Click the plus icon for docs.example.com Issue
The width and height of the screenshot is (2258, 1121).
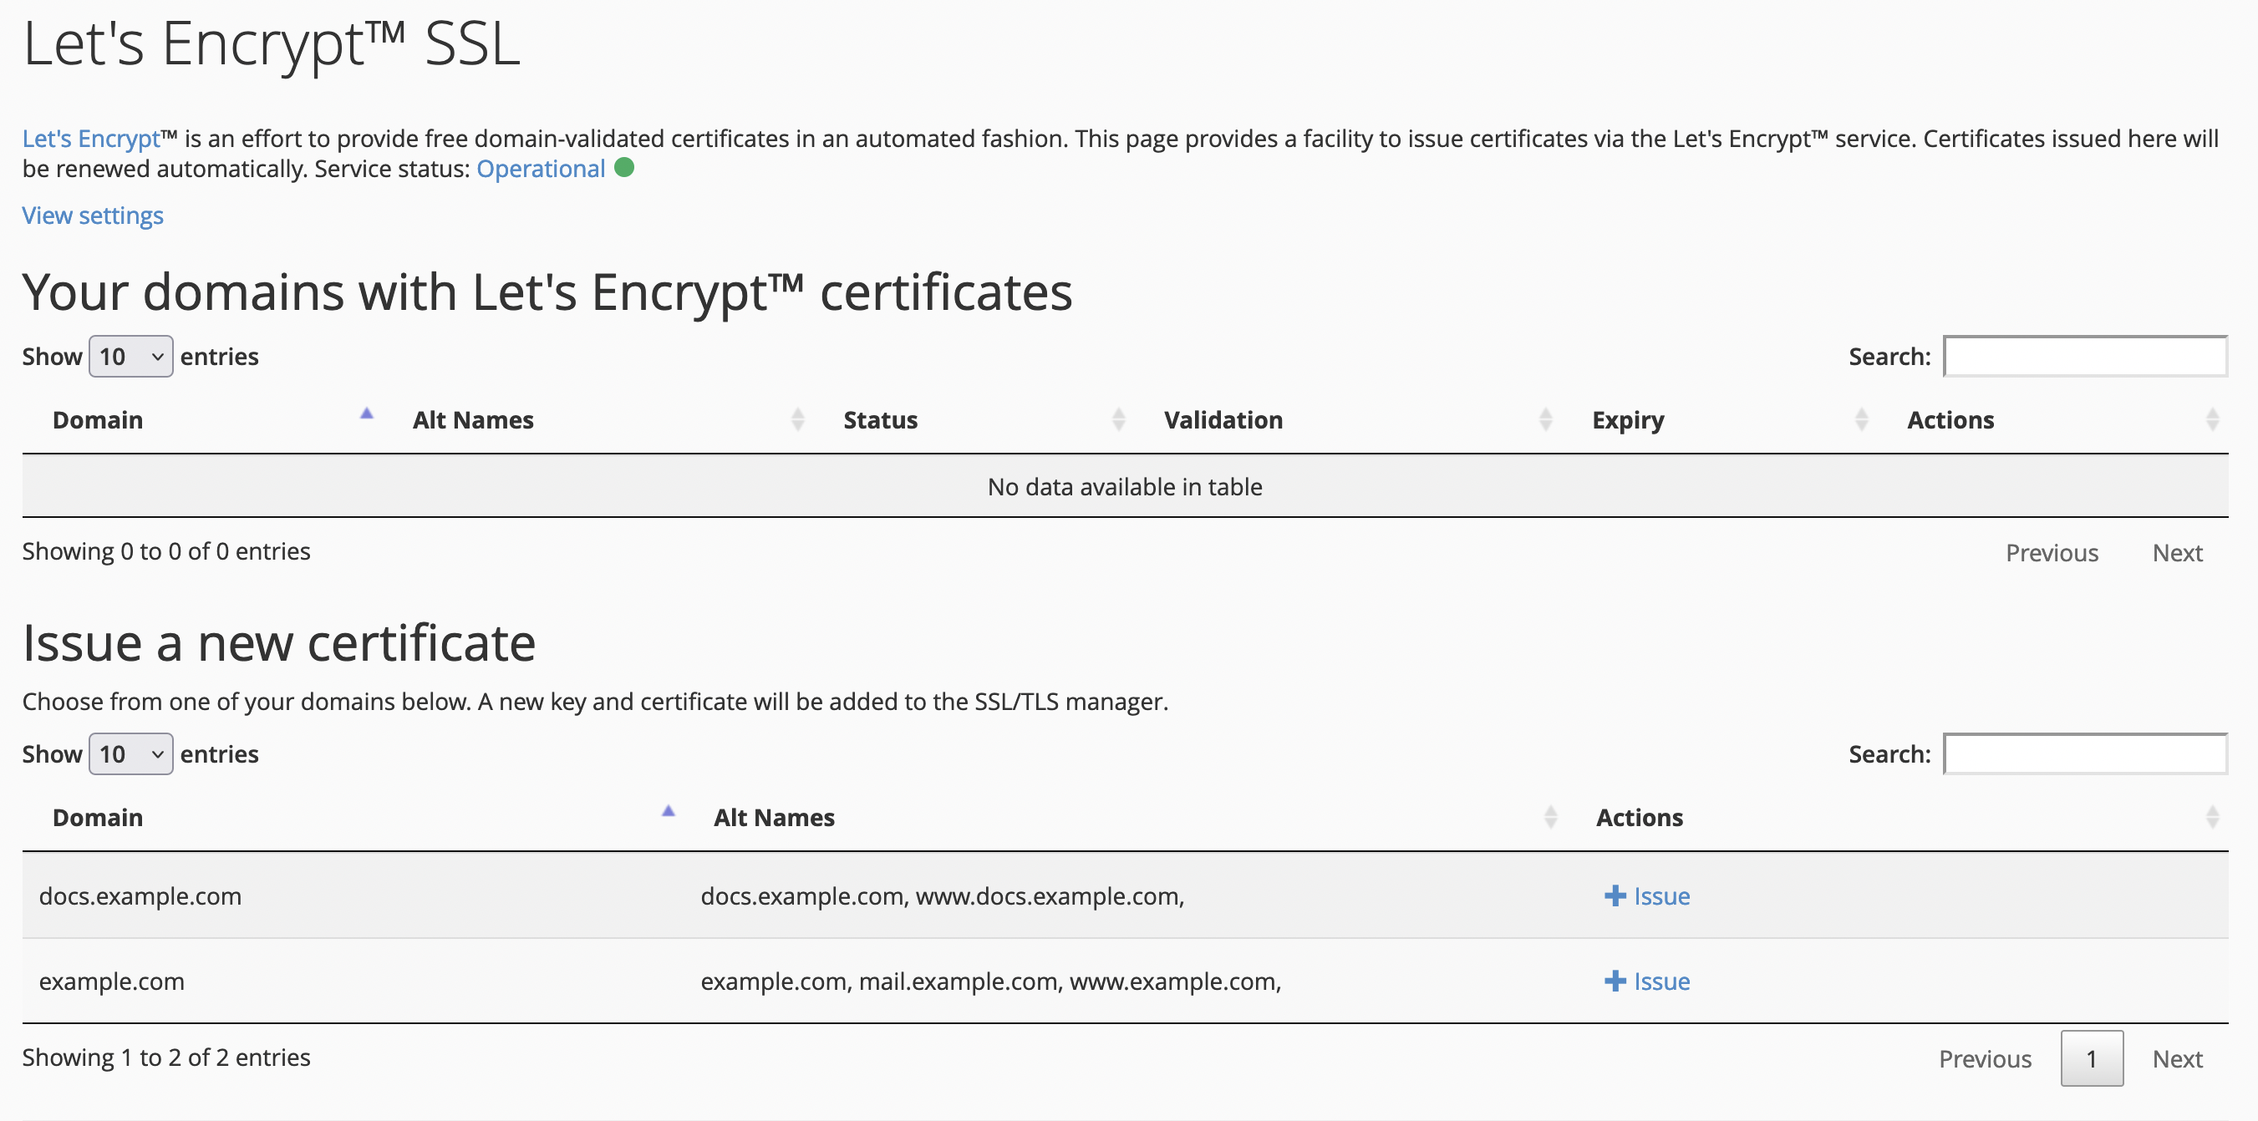tap(1615, 895)
